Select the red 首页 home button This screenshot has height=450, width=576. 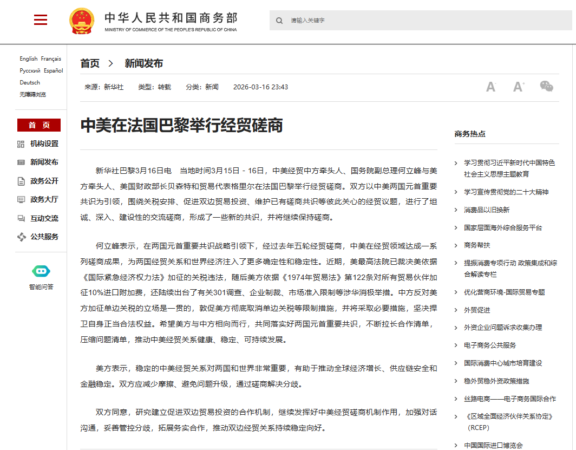(38, 125)
